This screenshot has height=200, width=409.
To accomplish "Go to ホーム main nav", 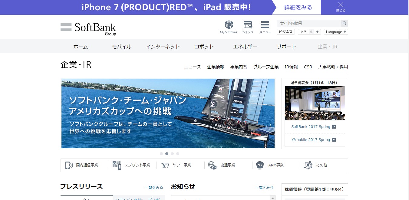I will 81,47.
